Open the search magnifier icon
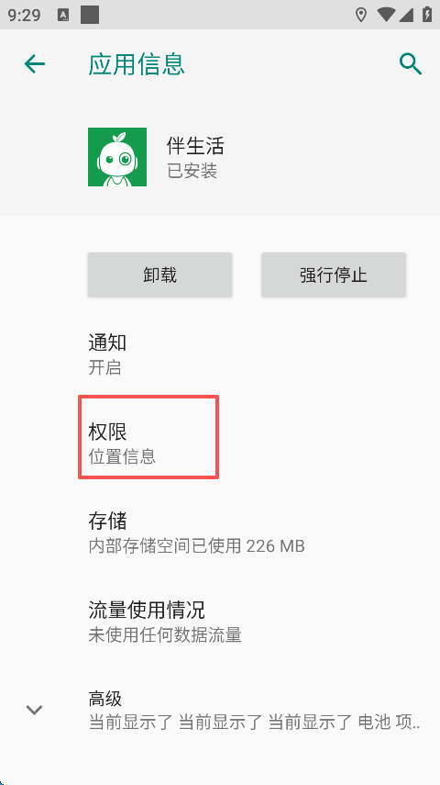The width and height of the screenshot is (440, 785). [x=410, y=64]
